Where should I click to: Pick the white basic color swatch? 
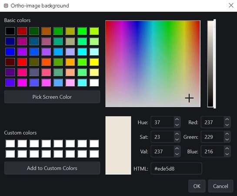94,83
